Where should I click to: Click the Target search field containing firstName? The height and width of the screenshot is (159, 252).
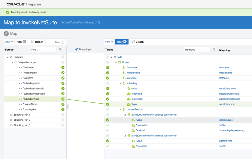tap(197, 49)
